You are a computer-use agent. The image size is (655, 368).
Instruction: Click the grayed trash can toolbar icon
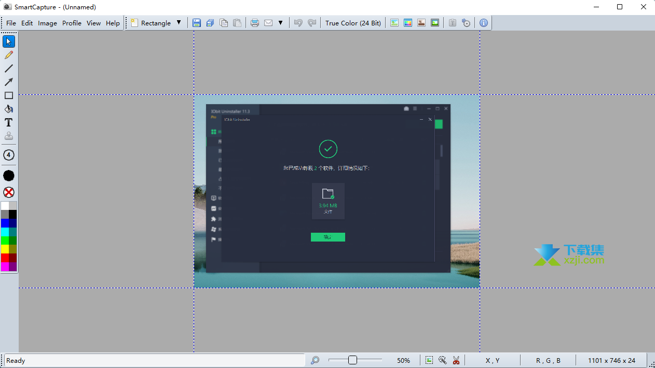tap(453, 23)
